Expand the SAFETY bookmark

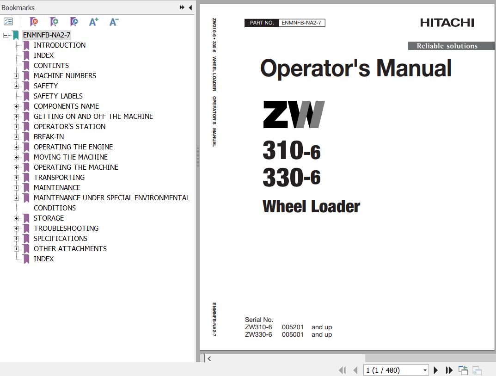point(16,86)
